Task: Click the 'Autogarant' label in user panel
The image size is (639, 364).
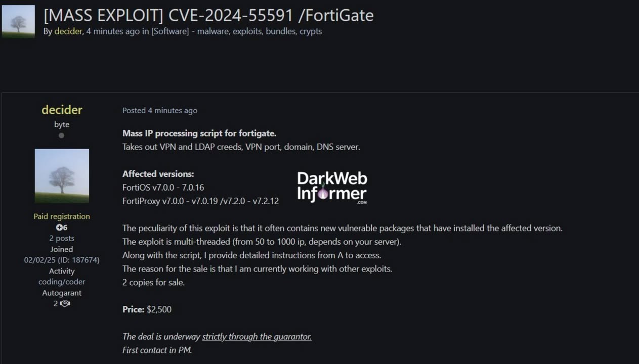Action: click(x=62, y=293)
